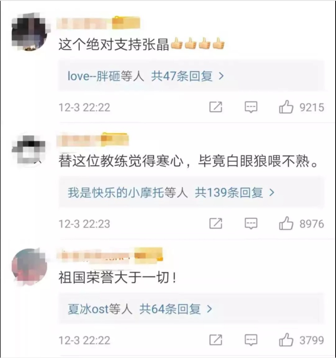Screen dimensions: 336x358
Task: Tap the reply icon on the 张晶 comment
Action: 251,107
